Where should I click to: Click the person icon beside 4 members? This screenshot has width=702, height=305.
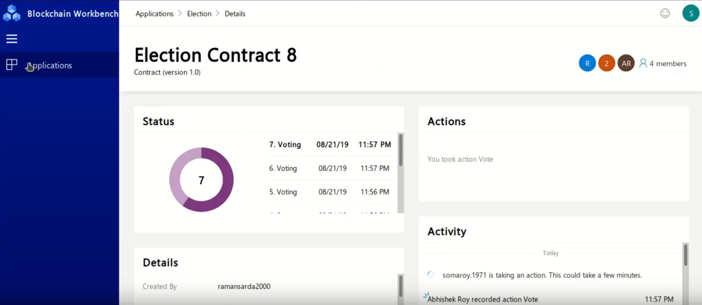pyautogui.click(x=643, y=63)
